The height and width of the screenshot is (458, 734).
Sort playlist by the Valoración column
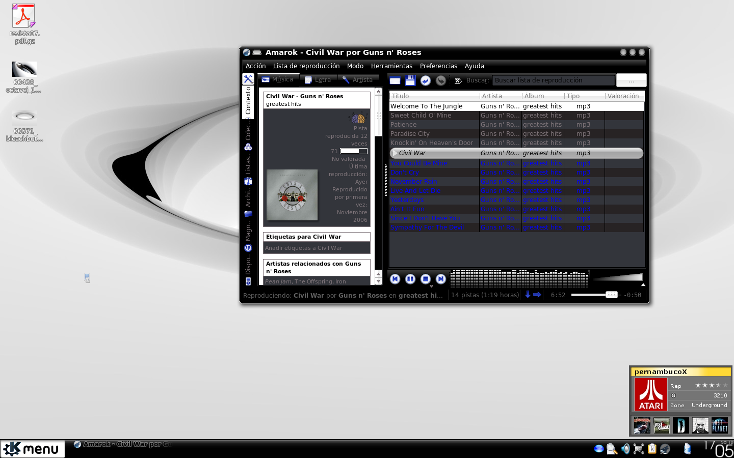pos(624,96)
